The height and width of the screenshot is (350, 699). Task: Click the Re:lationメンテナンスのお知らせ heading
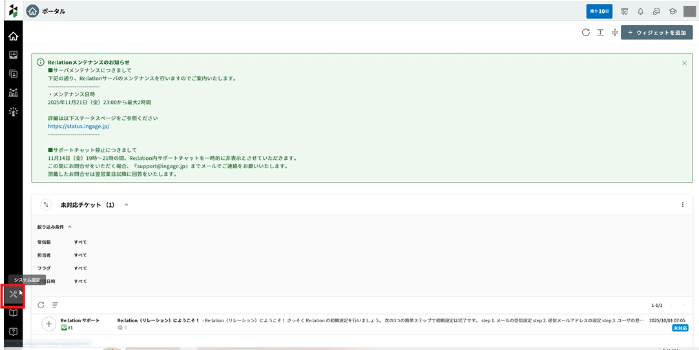89,63
